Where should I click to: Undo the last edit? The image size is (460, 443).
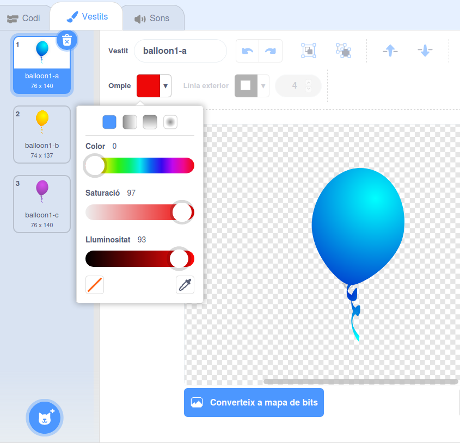click(x=248, y=51)
